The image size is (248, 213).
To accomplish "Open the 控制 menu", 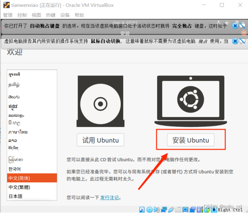I will (x=22, y=15).
